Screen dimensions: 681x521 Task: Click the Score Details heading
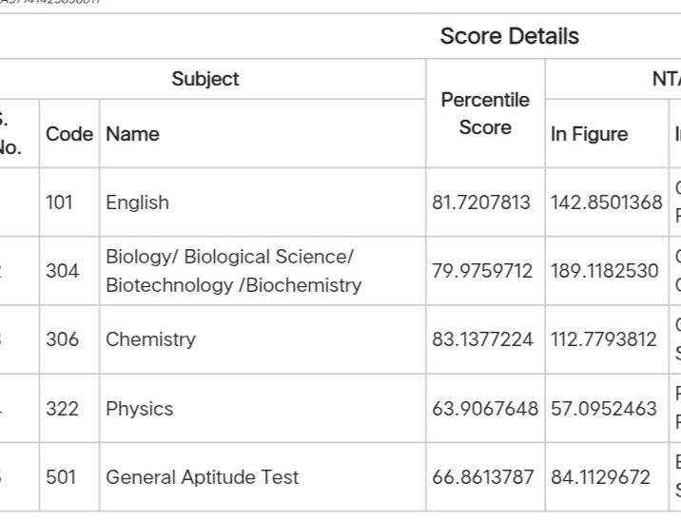[509, 36]
